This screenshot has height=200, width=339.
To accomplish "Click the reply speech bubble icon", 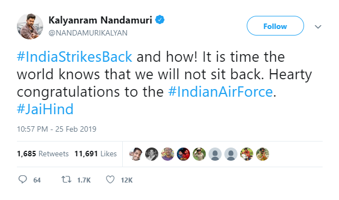I will pos(23,179).
